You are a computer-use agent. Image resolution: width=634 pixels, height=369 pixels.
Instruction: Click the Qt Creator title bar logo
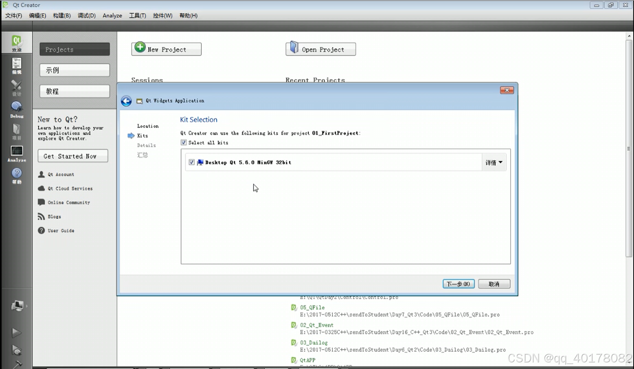click(5, 5)
